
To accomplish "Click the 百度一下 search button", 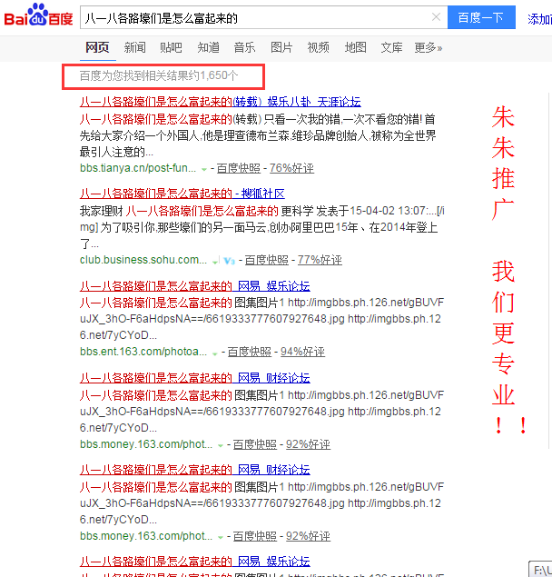I will [481, 17].
